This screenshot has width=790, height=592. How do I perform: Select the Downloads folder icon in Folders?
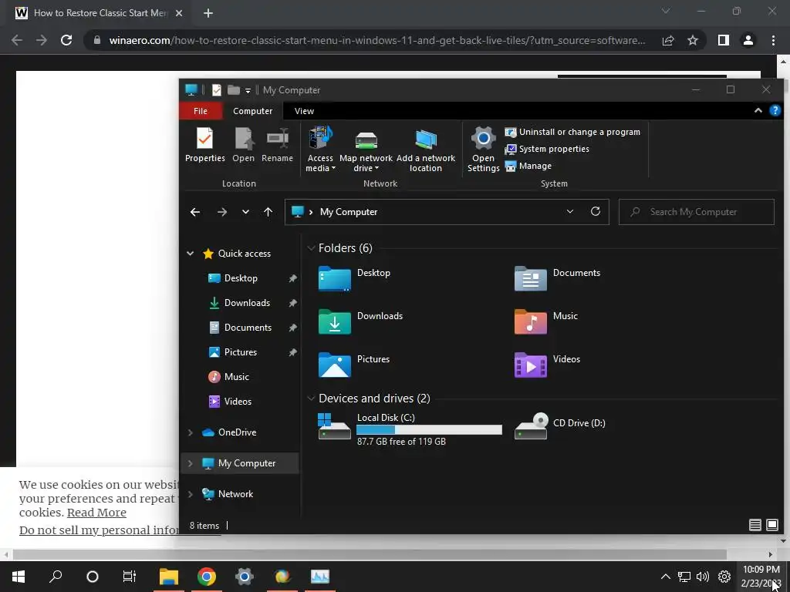pos(335,321)
